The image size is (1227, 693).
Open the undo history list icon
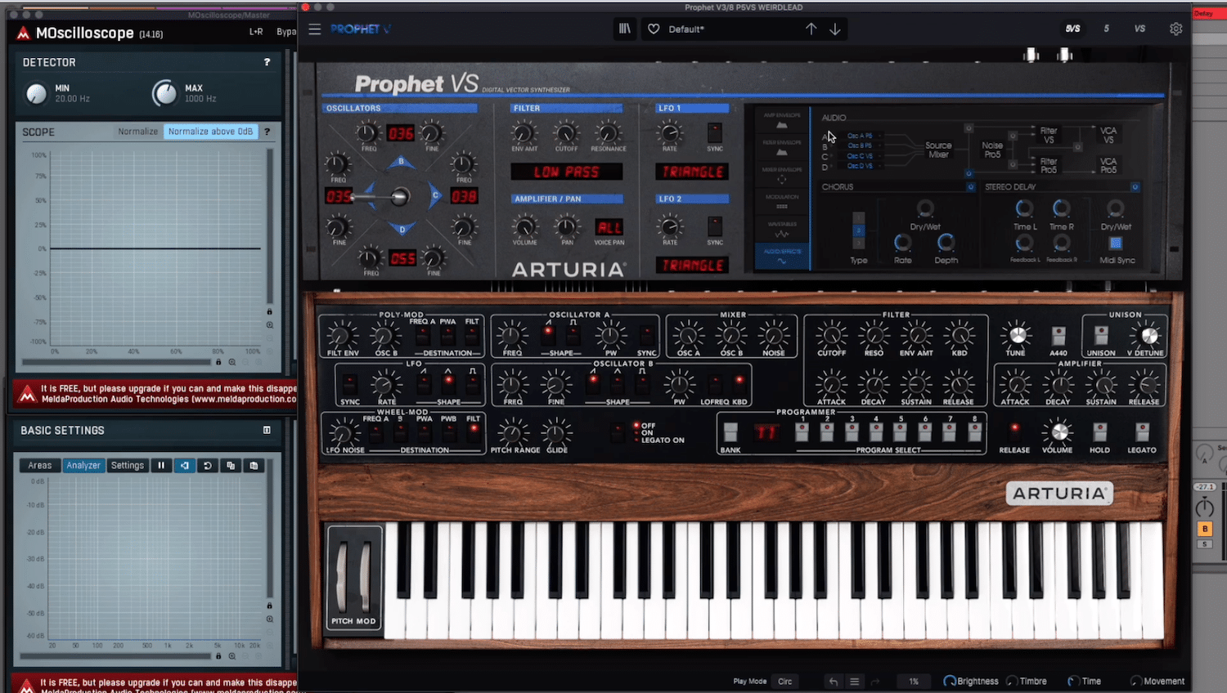pyautogui.click(x=854, y=682)
